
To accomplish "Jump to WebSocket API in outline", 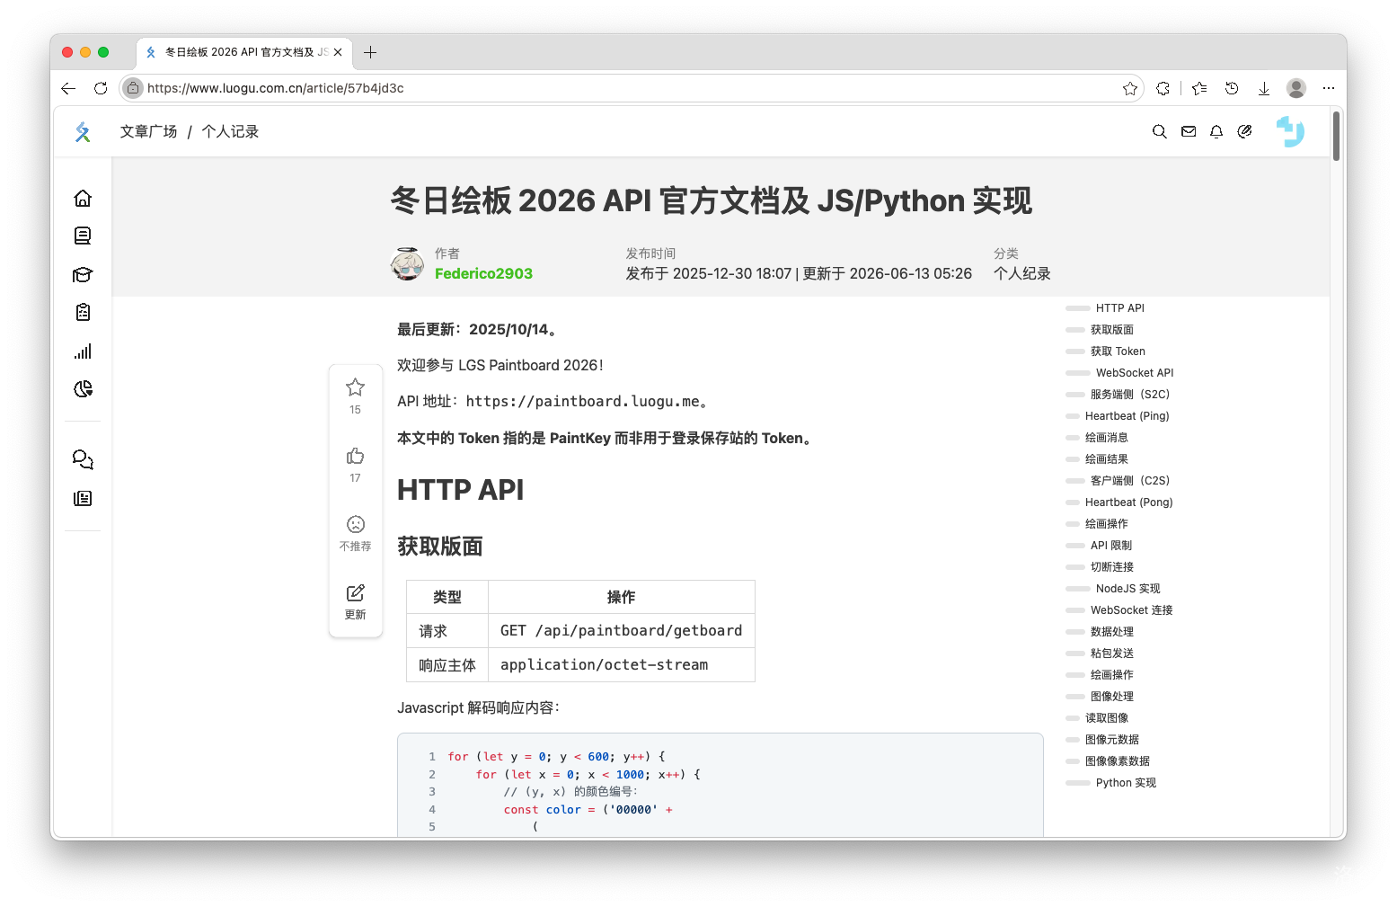I will (1135, 373).
